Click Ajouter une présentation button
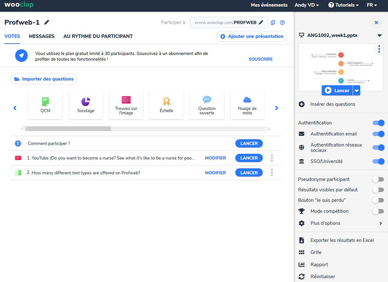Image resolution: width=388 pixels, height=282 pixels. click(252, 37)
